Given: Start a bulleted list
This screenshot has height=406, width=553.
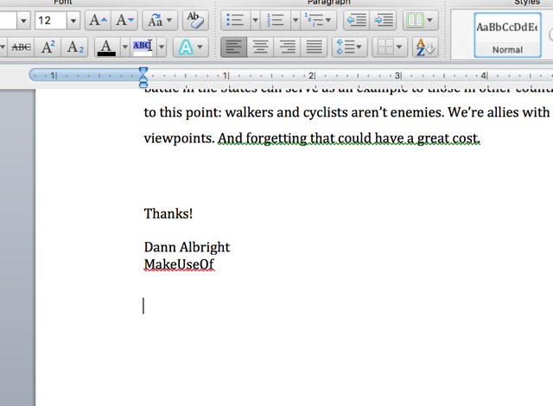Looking at the screenshot, I should pyautogui.click(x=235, y=21).
